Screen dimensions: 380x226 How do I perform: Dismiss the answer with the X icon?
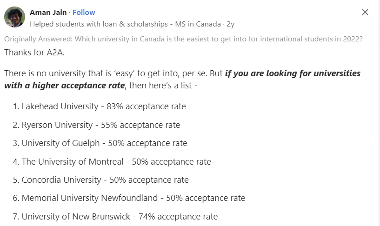pos(365,12)
